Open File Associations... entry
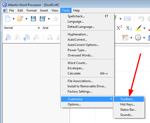The width and height of the screenshot is (150, 123). [x=87, y=81]
